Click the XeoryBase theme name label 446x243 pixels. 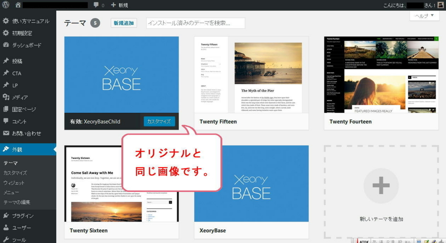213,230
